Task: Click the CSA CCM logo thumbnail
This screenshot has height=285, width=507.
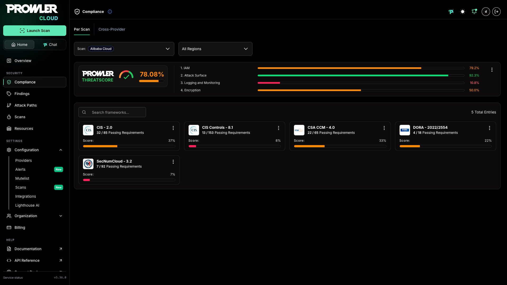Action: 299,130
